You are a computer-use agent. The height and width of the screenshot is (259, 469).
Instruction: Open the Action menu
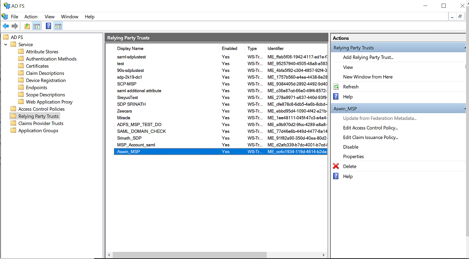(x=31, y=17)
